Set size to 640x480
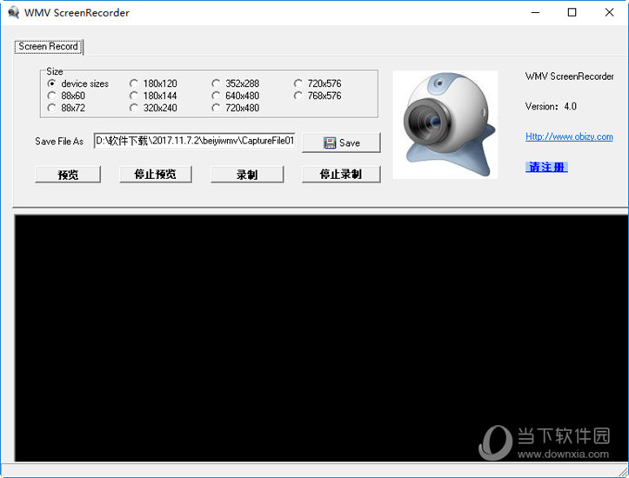Screen dimensions: 629x478 [217, 96]
